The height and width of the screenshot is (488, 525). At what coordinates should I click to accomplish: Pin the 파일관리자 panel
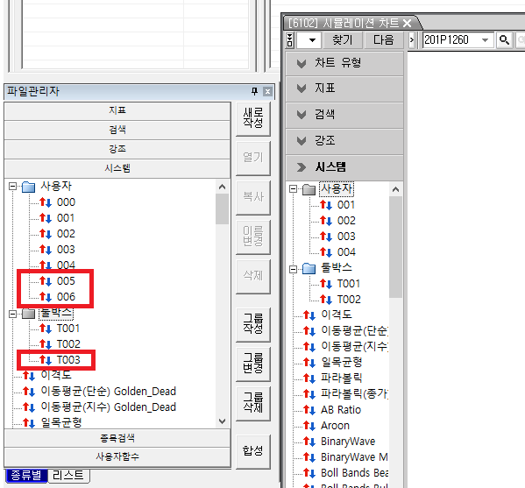click(x=254, y=91)
